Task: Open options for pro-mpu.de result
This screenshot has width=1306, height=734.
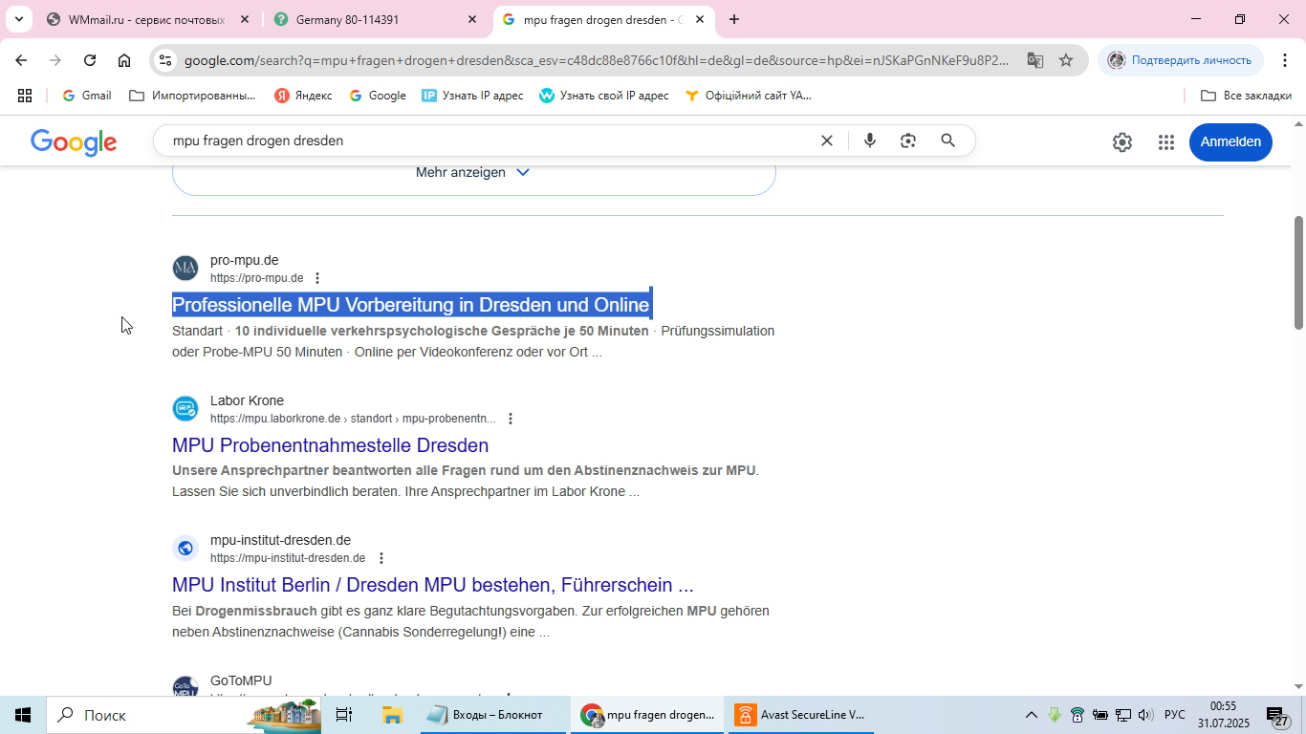Action: (317, 278)
